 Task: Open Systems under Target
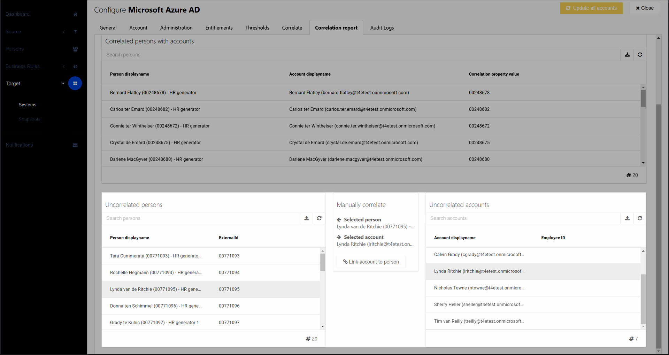(x=28, y=105)
